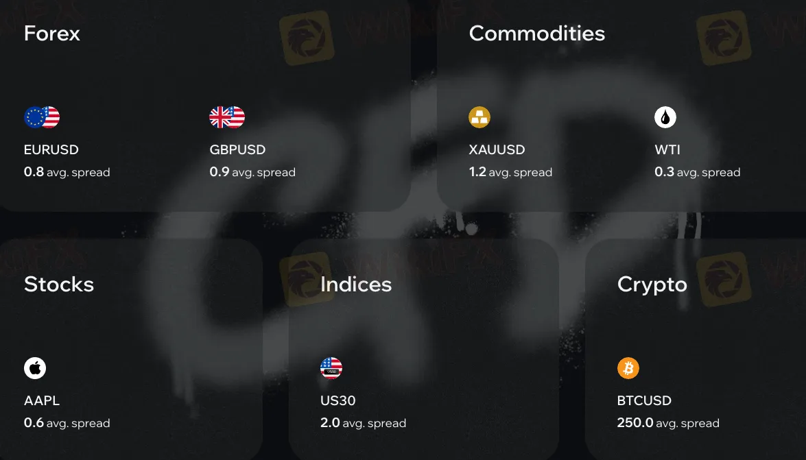The height and width of the screenshot is (460, 806).
Task: Select the XAUUSD symbol label
Action: (497, 149)
